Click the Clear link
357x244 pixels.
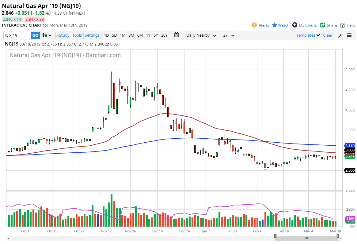(x=328, y=35)
